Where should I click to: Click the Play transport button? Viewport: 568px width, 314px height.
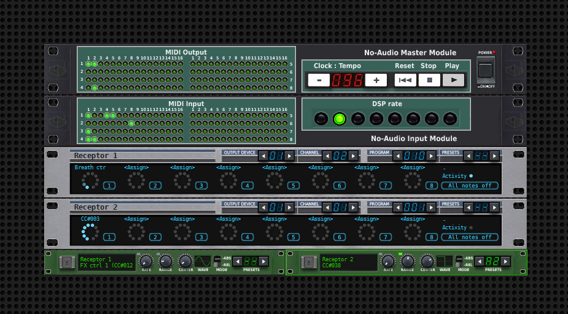[454, 80]
